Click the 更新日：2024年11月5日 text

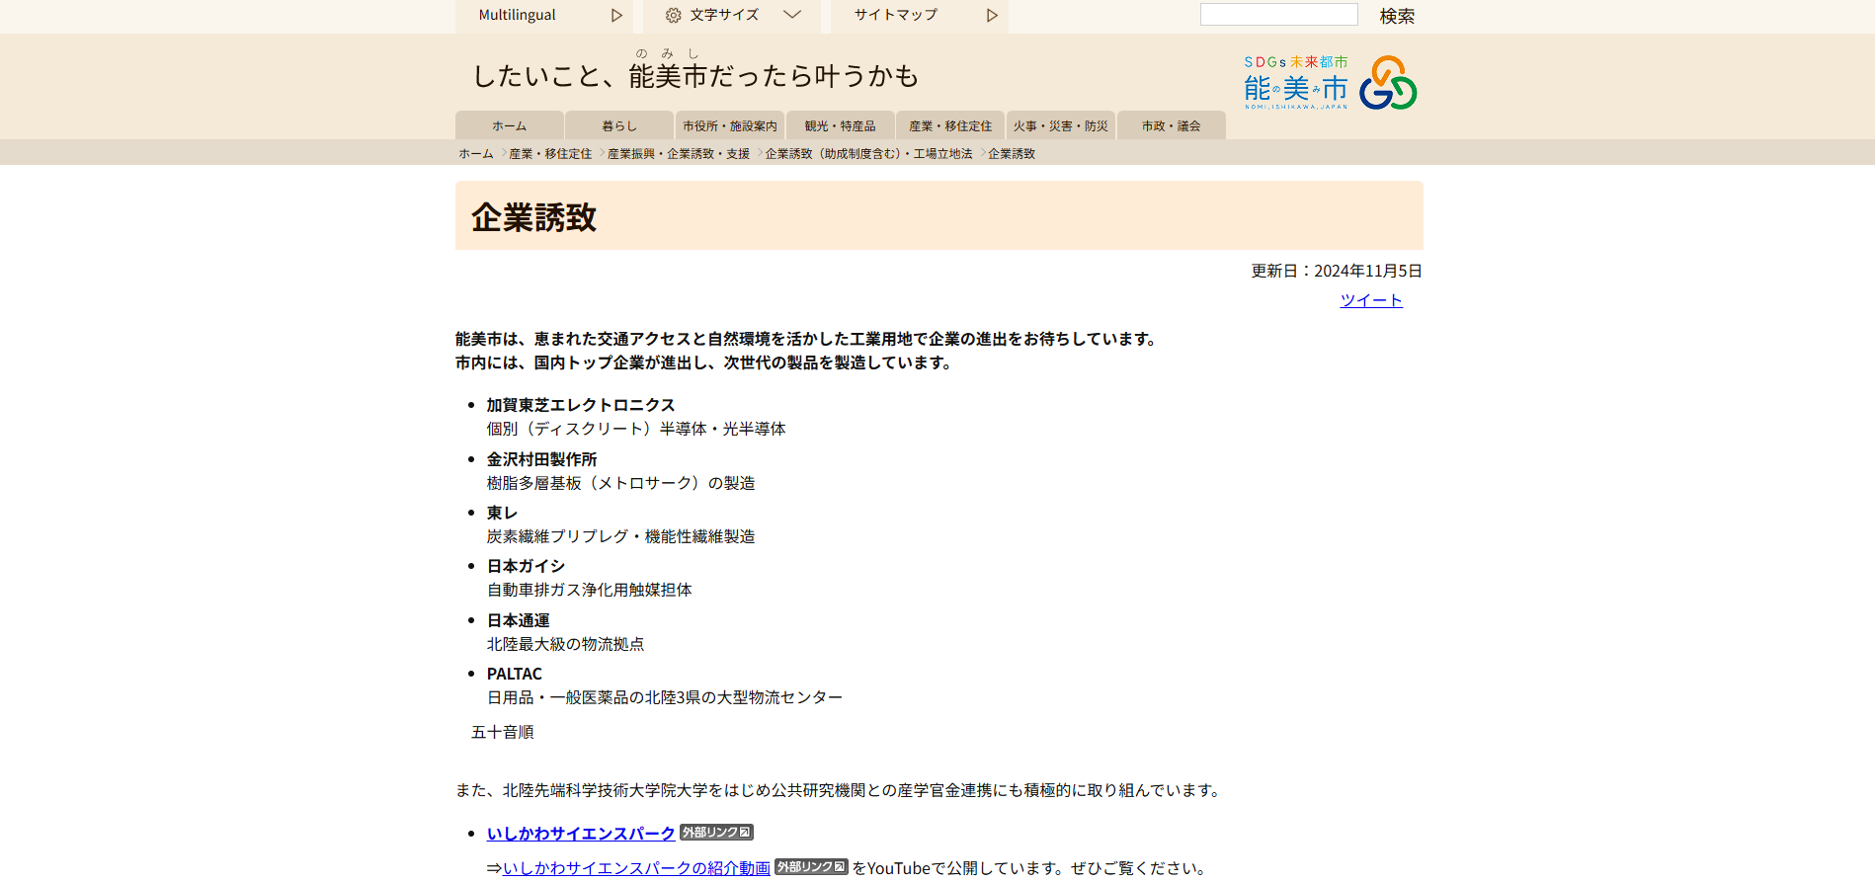1337,271
